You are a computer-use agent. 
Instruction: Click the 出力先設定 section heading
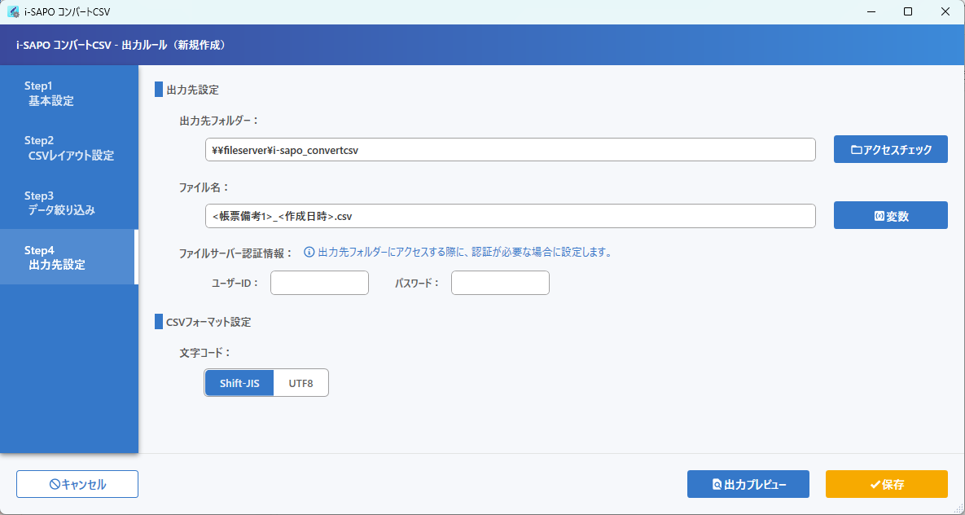(x=193, y=90)
